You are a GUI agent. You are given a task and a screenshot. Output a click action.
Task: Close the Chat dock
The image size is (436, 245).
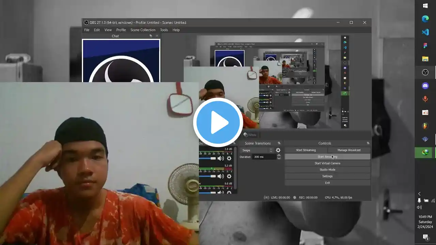[157, 36]
